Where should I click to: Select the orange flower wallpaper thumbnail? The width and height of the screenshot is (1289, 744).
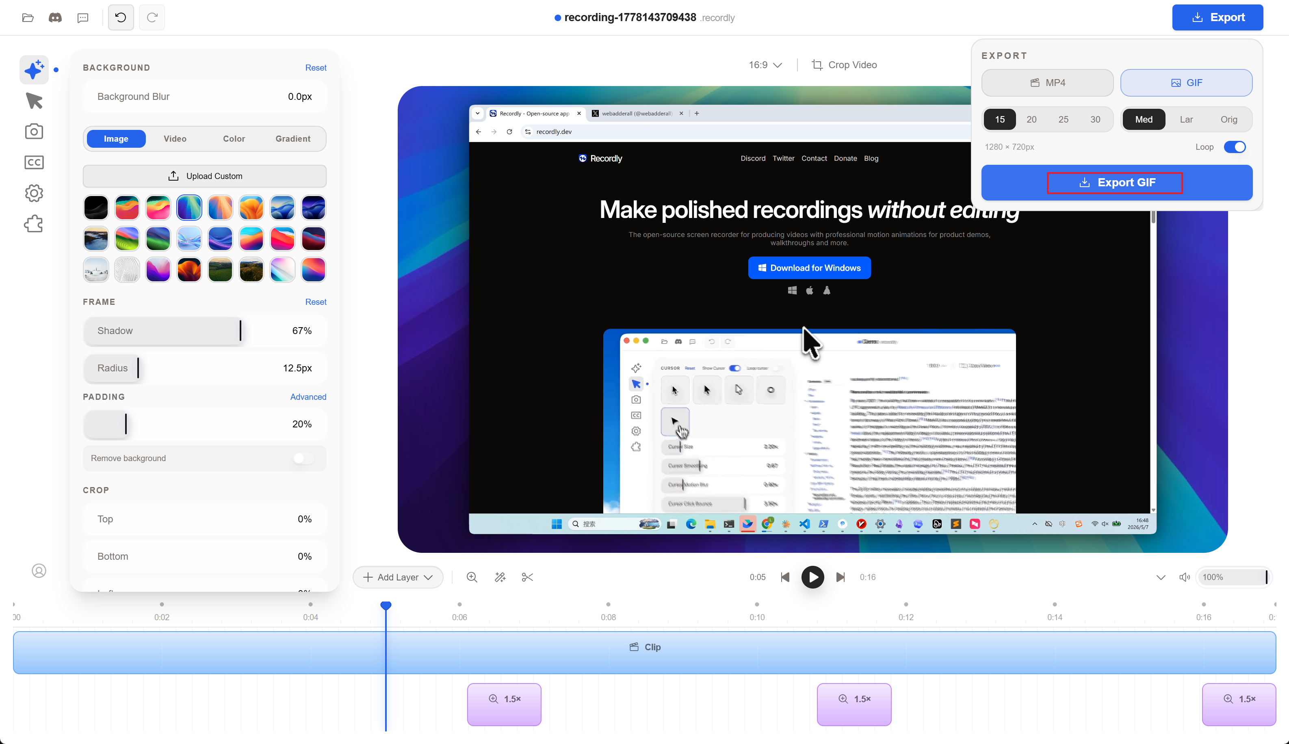tap(251, 207)
